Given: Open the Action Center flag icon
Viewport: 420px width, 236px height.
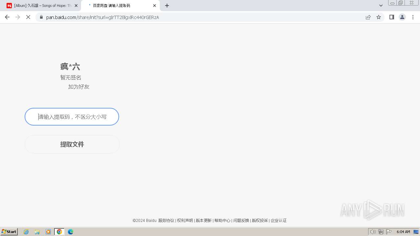Looking at the screenshot, I should (389, 232).
